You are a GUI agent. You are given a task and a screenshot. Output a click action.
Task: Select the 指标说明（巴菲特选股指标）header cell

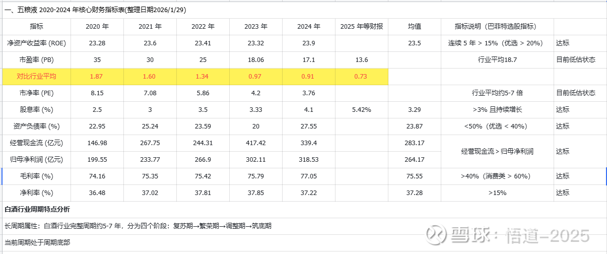497,26
